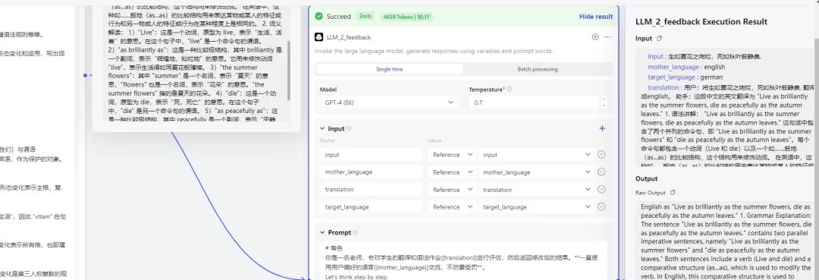Show info tooltip next to Prompt heading
This screenshot has width=819, height=280.
(355, 232)
